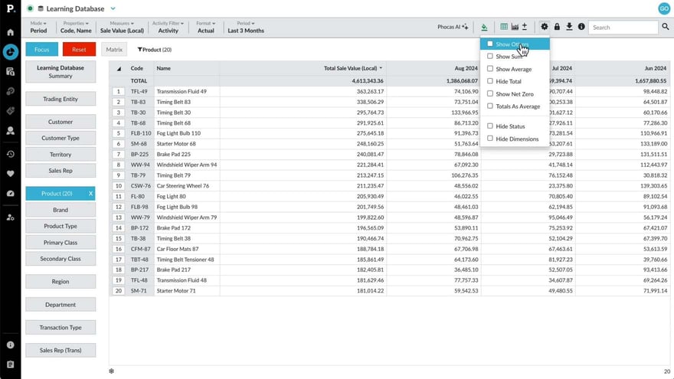Click the settings gear toolbar icon
The width and height of the screenshot is (674, 379).
tap(545, 27)
